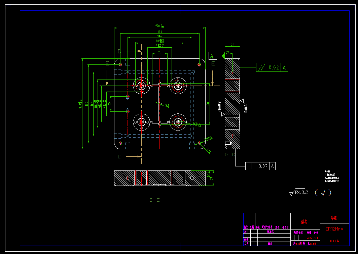Screen dimensions: 358x254
Task: Pick the upper-right circular cavity
Action: point(178,86)
